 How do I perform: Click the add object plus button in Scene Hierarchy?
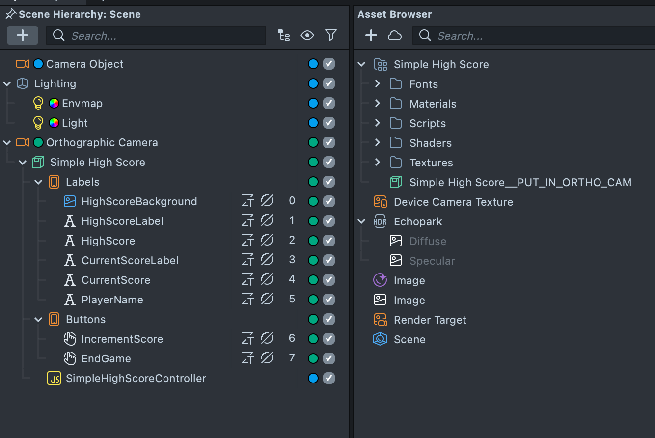coord(23,35)
